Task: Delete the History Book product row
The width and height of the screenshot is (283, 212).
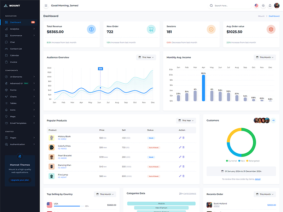Action: pos(183,138)
